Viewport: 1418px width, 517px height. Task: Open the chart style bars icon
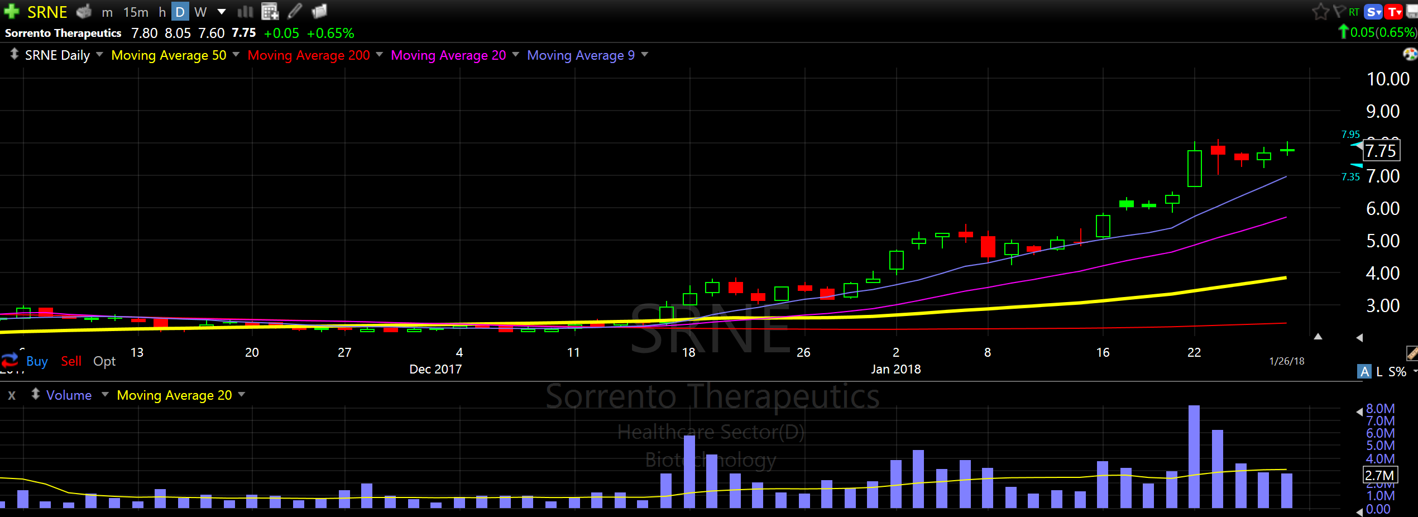coord(245,11)
